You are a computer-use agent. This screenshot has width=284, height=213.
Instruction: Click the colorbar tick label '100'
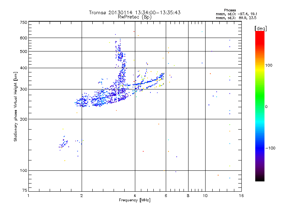(x=269, y=65)
